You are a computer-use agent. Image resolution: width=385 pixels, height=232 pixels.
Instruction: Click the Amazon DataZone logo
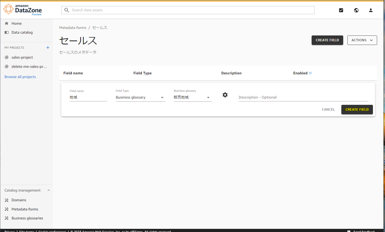pos(23,10)
